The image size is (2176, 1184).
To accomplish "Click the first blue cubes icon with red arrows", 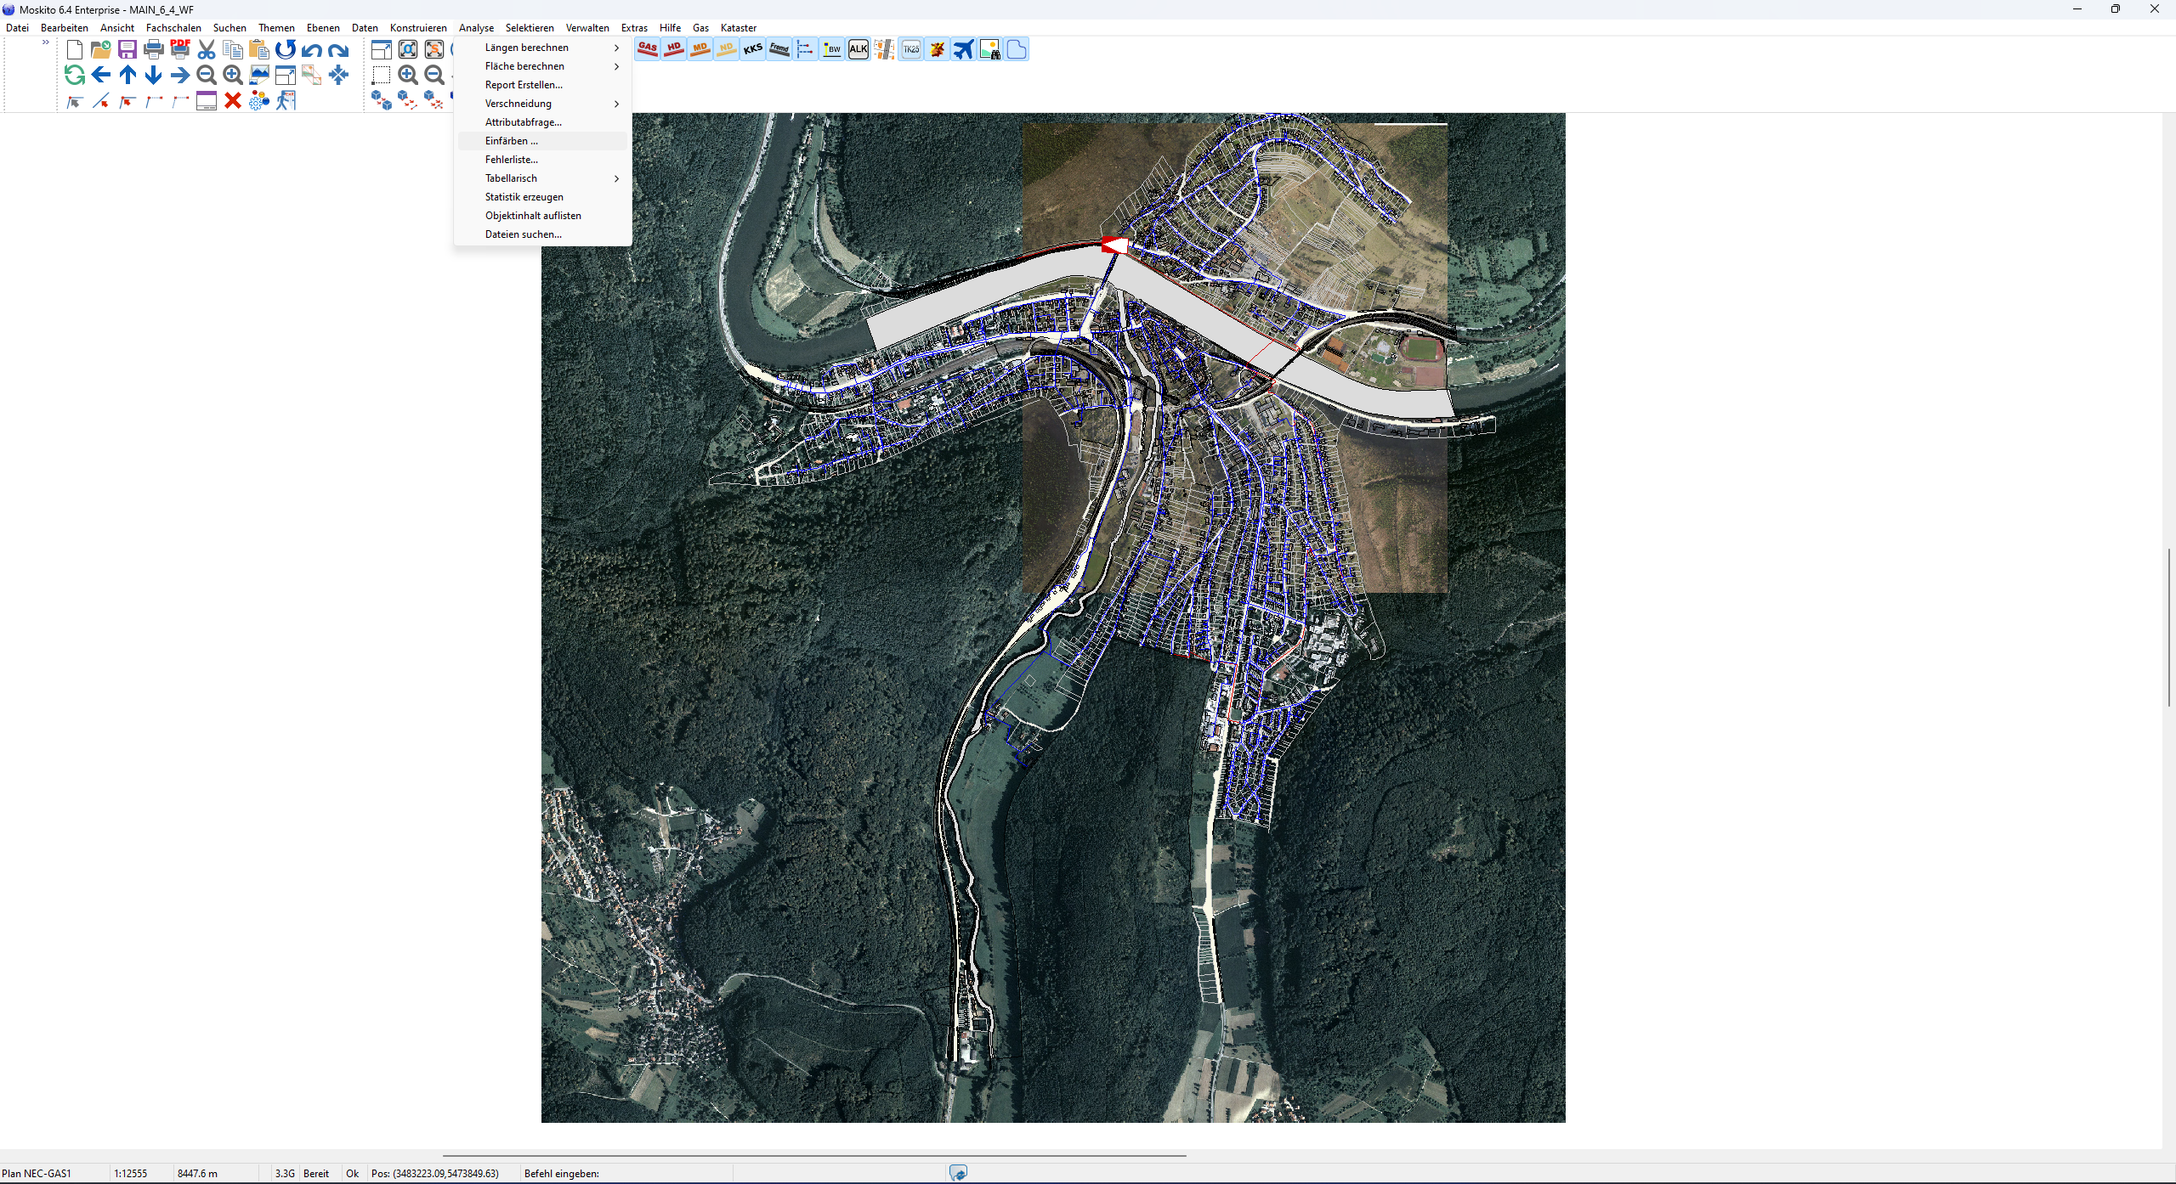I will (382, 100).
